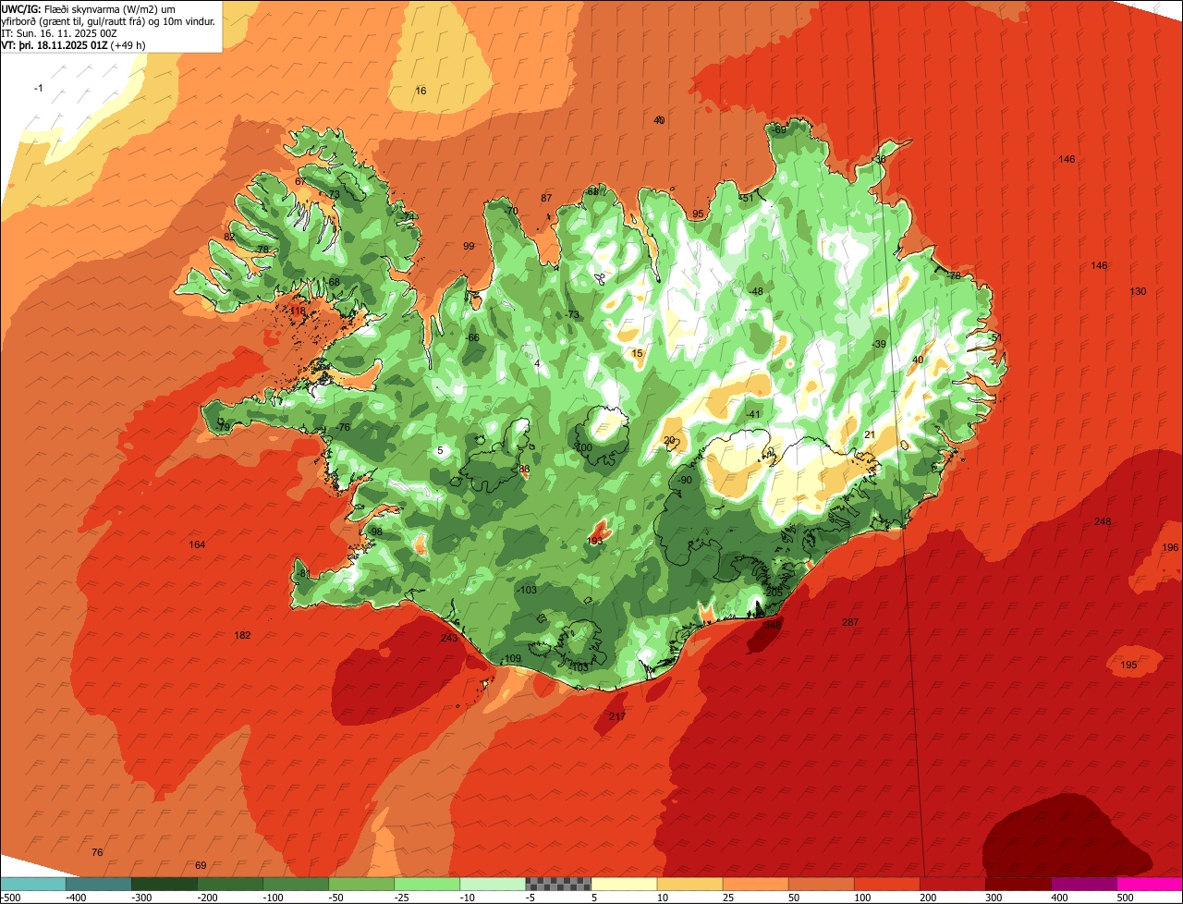Viewport: 1183px width, 904px height.
Task: Click the '243' value off the southwest coast
Action: point(449,639)
